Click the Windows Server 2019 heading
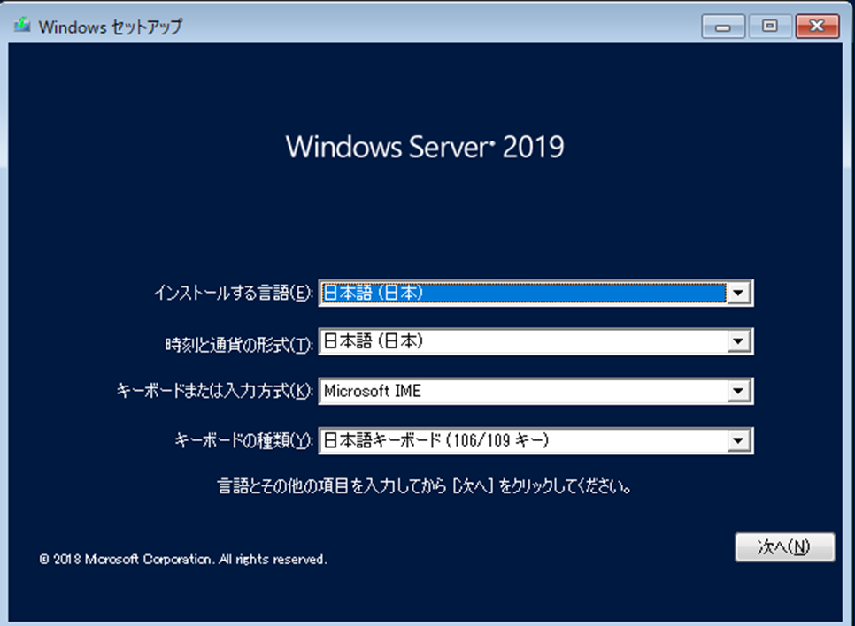The image size is (855, 626). [x=425, y=147]
